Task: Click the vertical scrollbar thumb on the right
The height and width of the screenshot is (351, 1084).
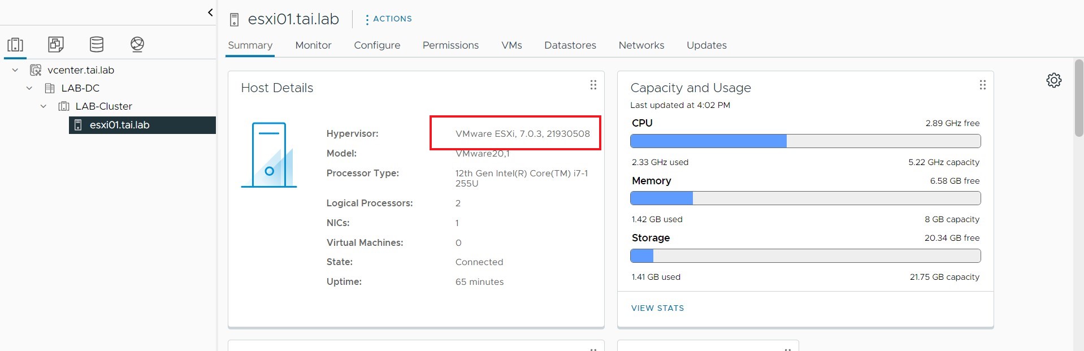Action: pos(1078,98)
